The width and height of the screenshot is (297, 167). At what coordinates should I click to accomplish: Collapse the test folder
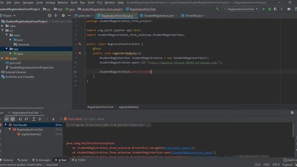pyautogui.click(x=6, y=49)
